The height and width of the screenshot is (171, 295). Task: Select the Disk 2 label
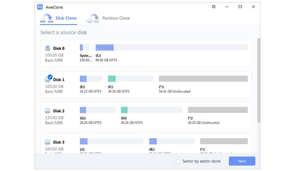[59, 111]
